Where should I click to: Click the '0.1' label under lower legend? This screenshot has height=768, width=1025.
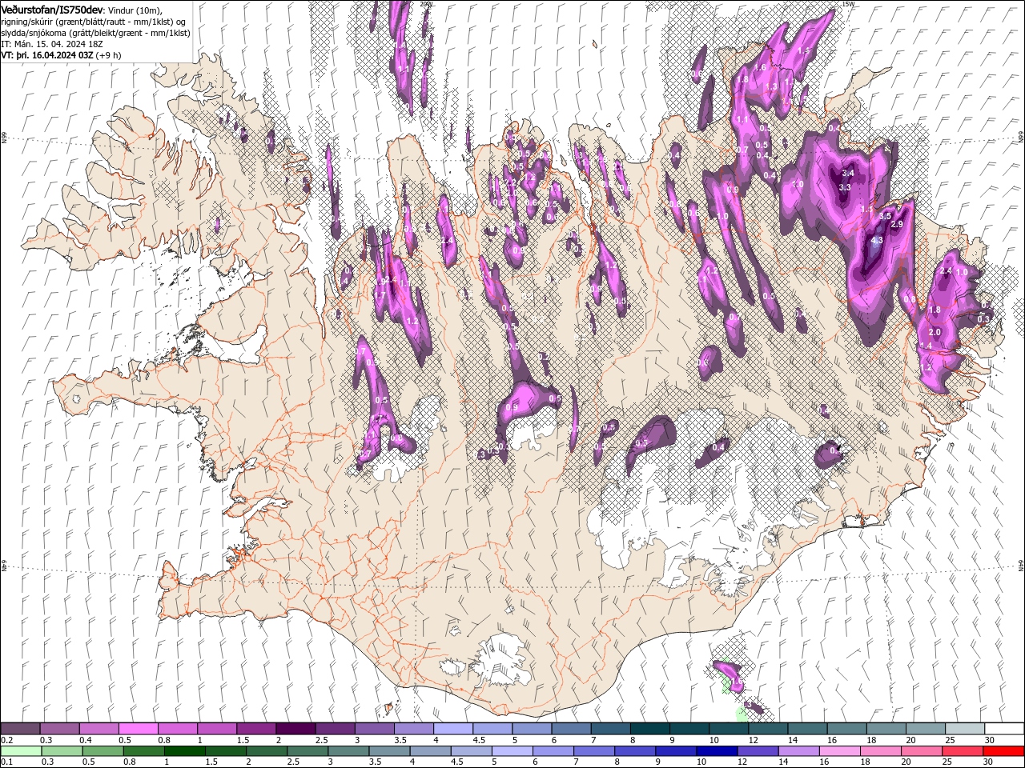pos(6,762)
